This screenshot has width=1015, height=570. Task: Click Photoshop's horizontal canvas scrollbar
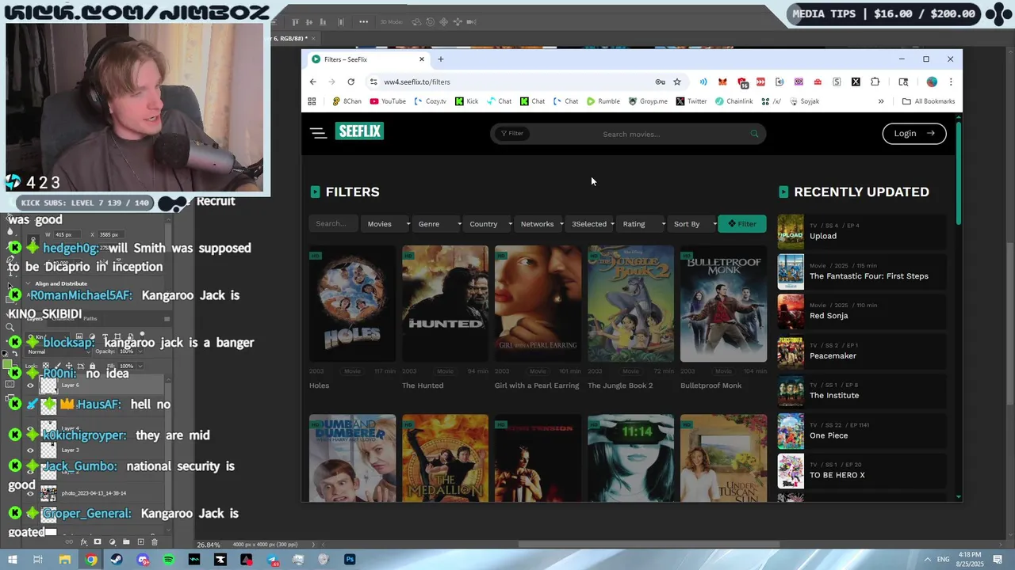click(x=649, y=545)
